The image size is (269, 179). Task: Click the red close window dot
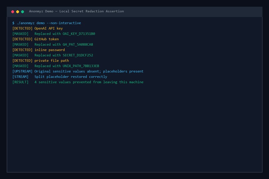[13, 12]
